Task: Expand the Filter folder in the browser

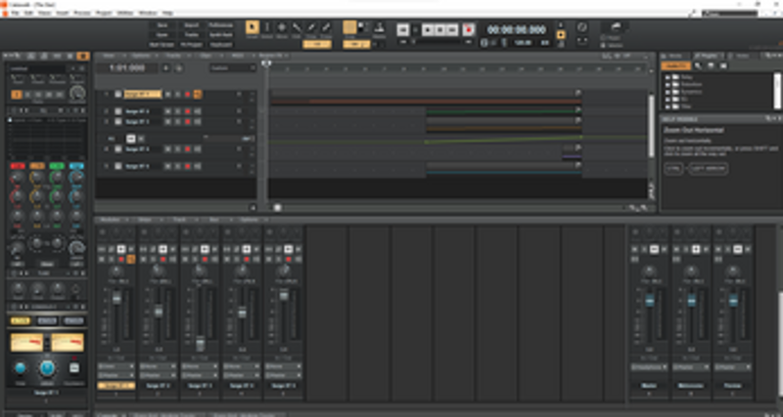Action: click(668, 106)
